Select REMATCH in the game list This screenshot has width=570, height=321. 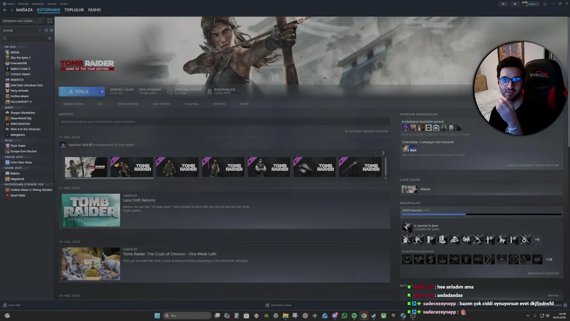pyautogui.click(x=17, y=80)
